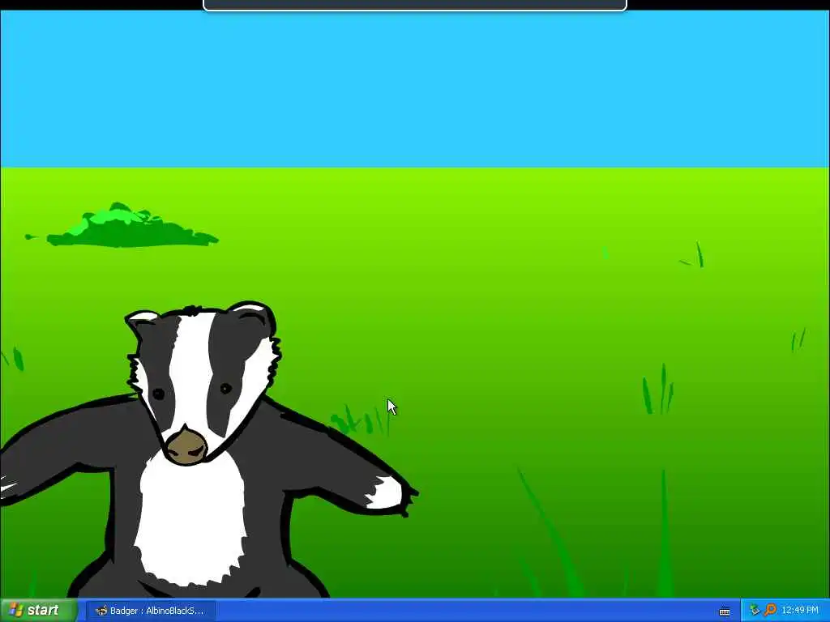Open the keyboard language bar icon
This screenshot has width=830, height=622.
[x=725, y=612]
